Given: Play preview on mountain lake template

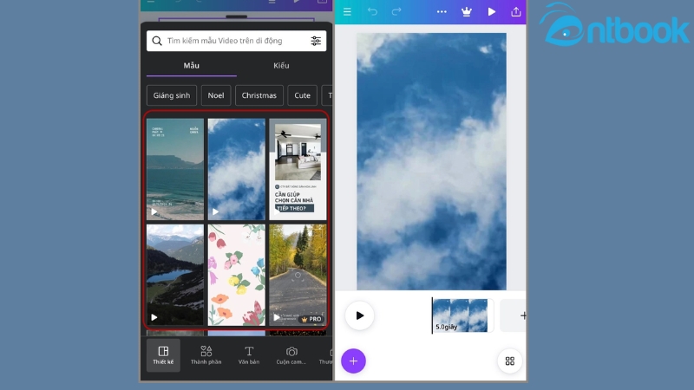Looking at the screenshot, I should (154, 317).
